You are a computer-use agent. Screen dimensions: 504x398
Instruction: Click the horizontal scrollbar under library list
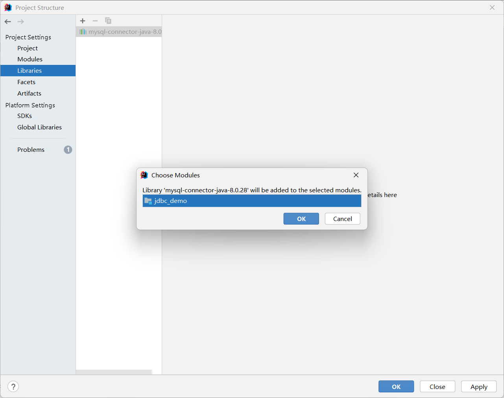click(x=114, y=372)
